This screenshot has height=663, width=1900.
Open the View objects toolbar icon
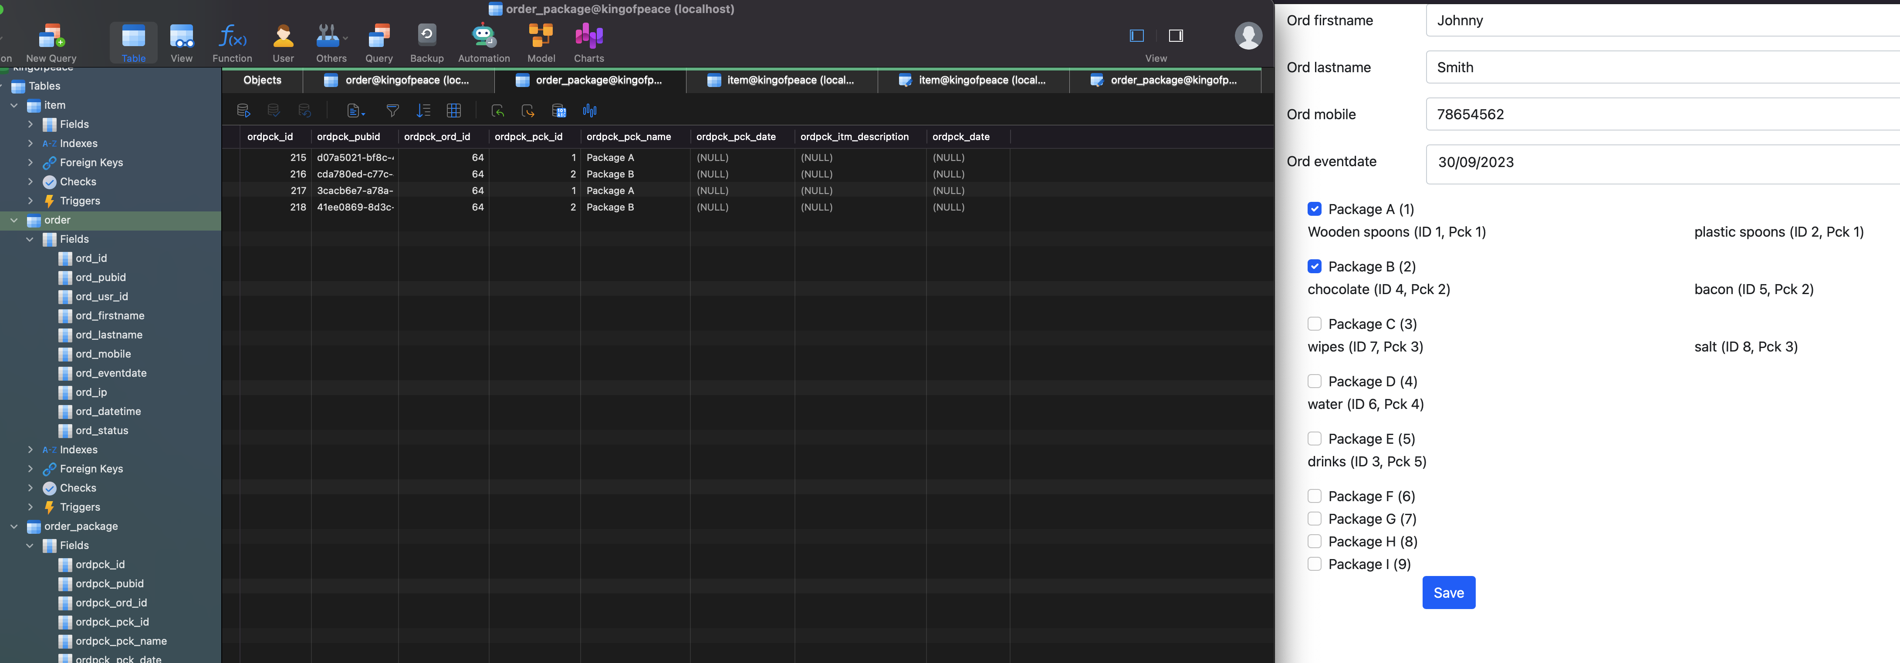click(x=182, y=43)
